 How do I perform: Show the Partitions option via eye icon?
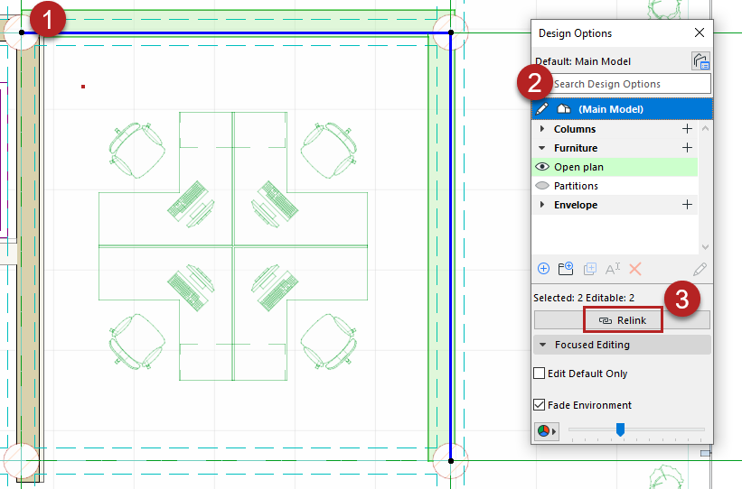(x=542, y=186)
